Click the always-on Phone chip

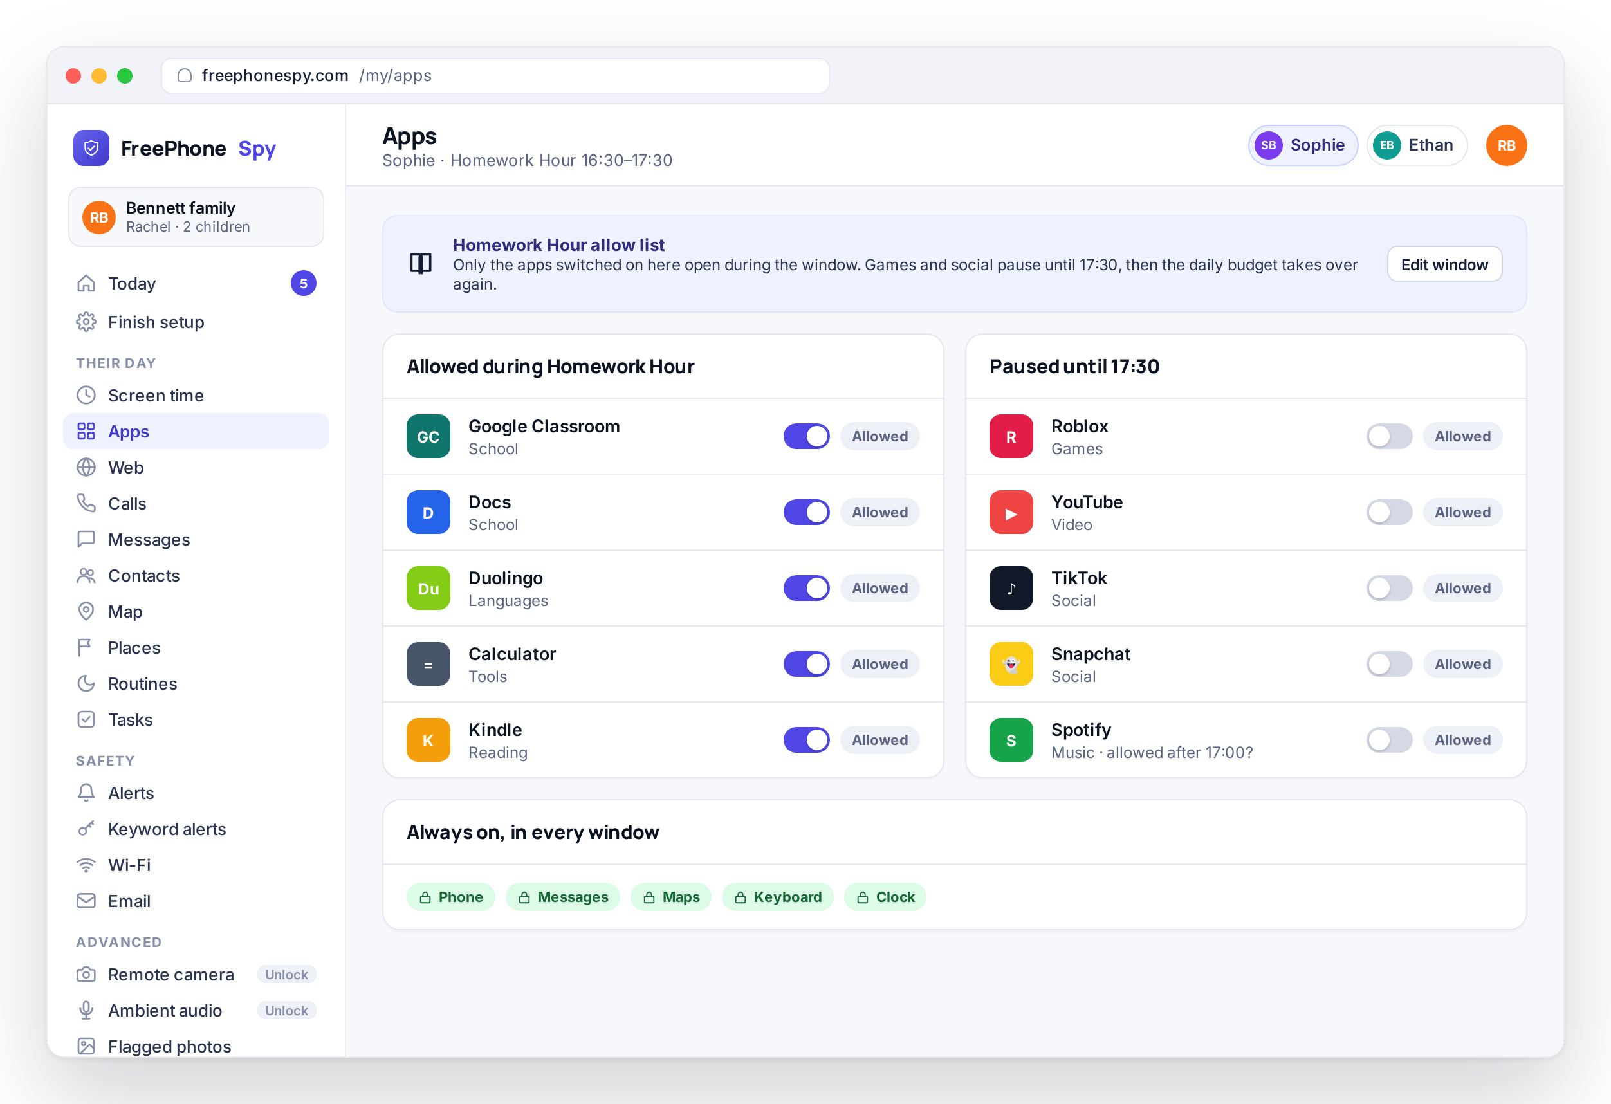coord(451,897)
